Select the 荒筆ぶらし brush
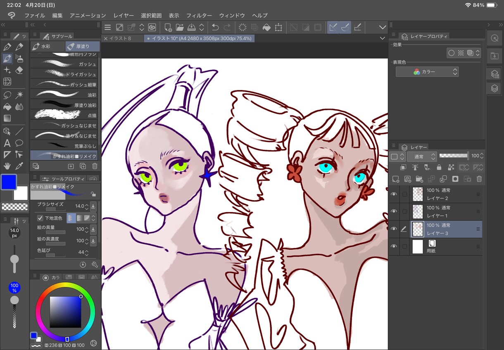This screenshot has height=350, width=504. (64, 146)
